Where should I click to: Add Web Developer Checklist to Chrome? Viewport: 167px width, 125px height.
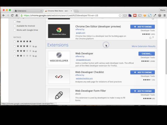[x=142, y=72]
